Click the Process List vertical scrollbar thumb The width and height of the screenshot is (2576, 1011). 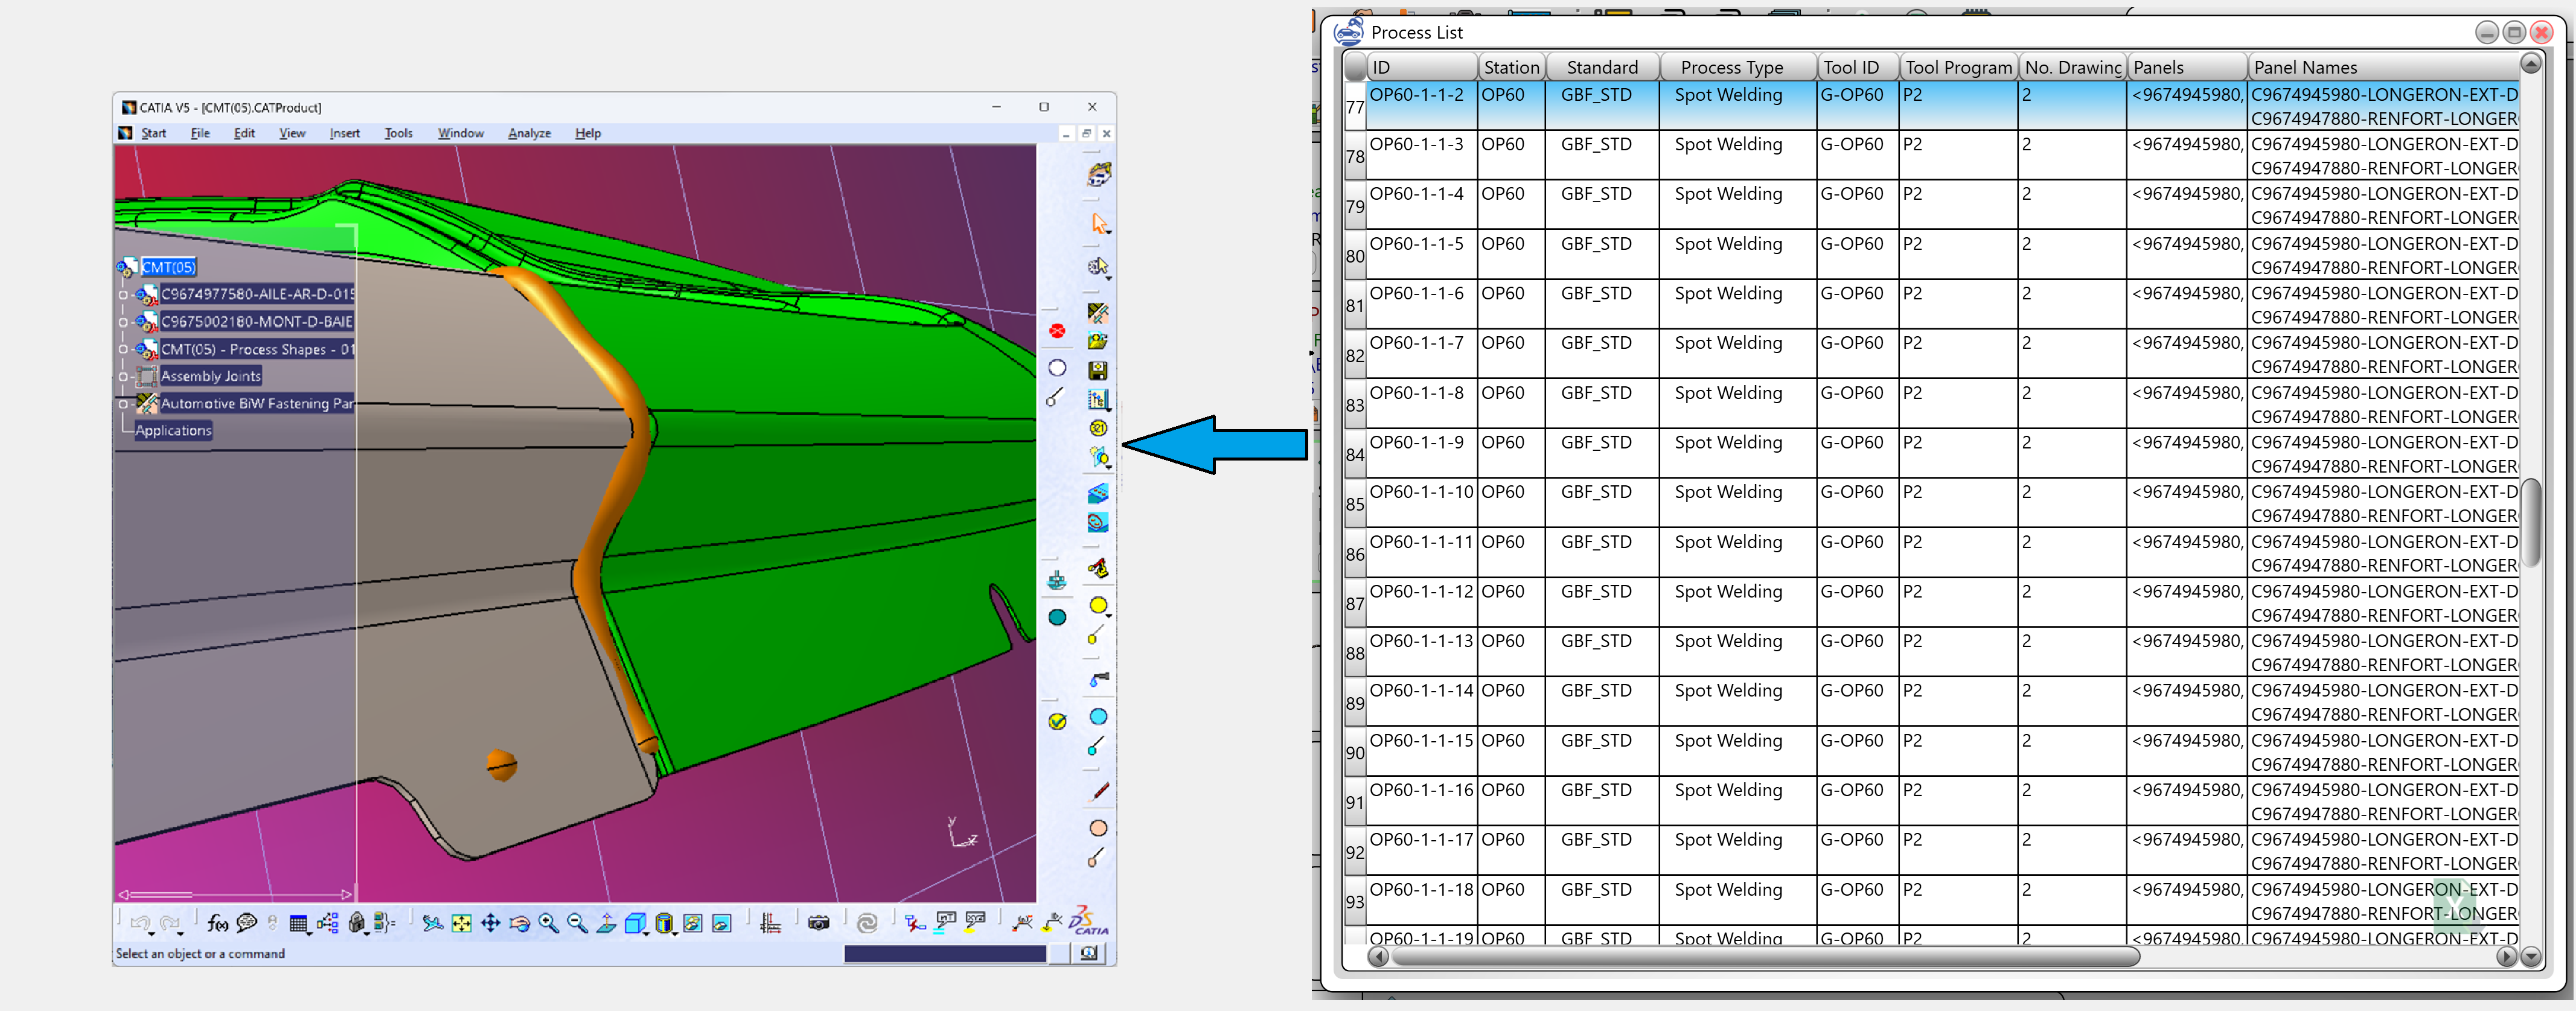coord(2532,522)
